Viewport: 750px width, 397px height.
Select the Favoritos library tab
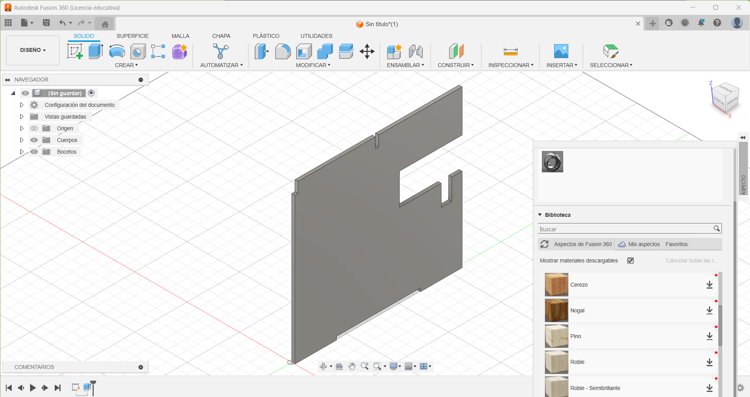[x=677, y=244]
